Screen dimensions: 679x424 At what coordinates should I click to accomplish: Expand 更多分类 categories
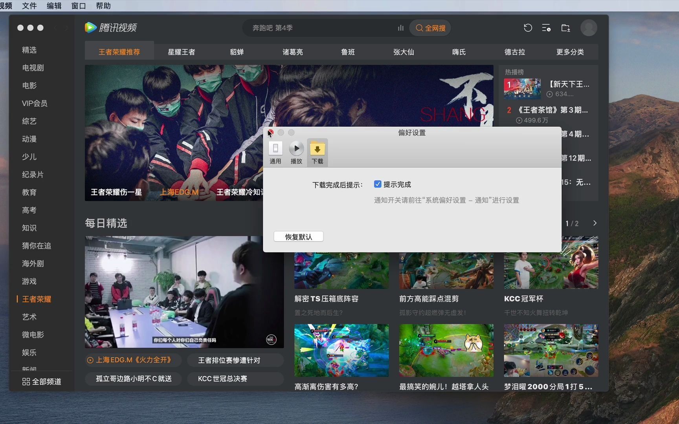(x=570, y=52)
